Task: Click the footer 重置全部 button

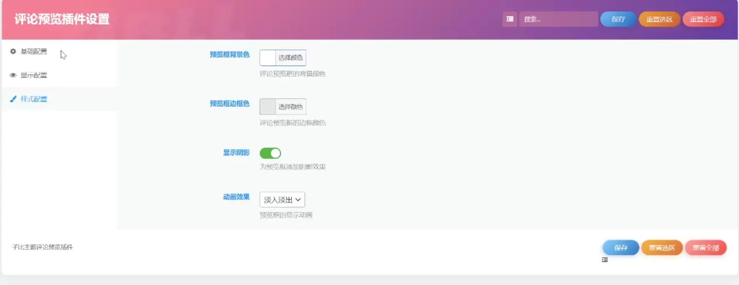Action: pos(705,248)
